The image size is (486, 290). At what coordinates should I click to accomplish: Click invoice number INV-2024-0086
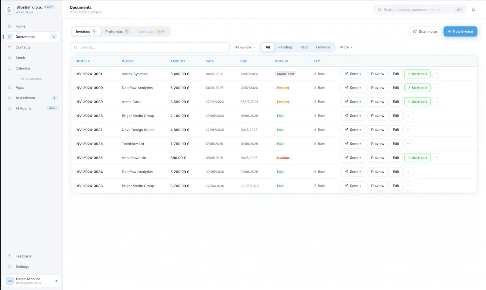pyautogui.click(x=89, y=144)
